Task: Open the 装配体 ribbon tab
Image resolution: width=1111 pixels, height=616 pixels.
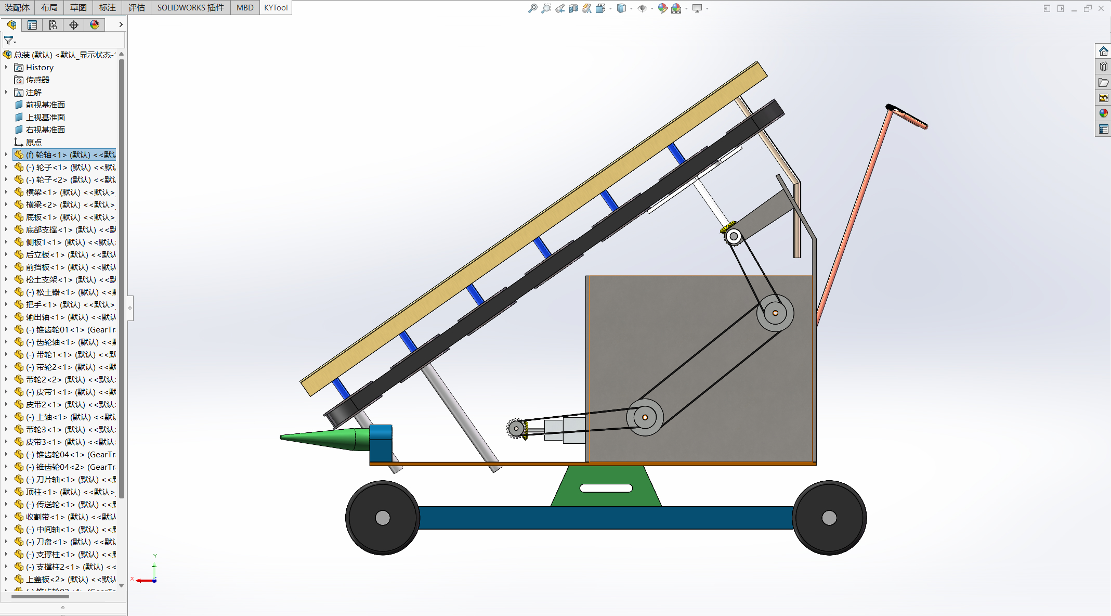Action: click(17, 7)
